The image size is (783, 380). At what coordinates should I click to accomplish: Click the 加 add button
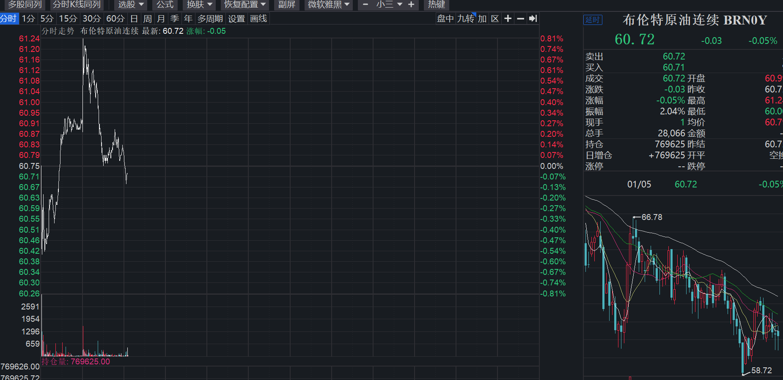[482, 19]
